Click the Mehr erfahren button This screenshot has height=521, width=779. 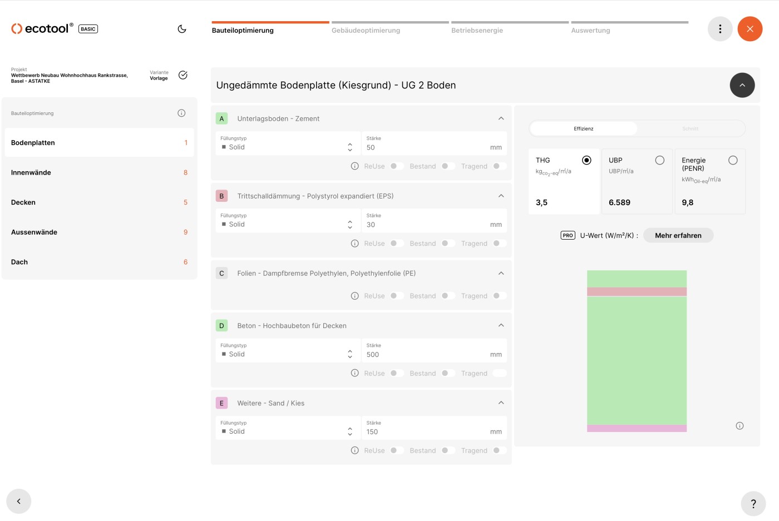tap(678, 236)
